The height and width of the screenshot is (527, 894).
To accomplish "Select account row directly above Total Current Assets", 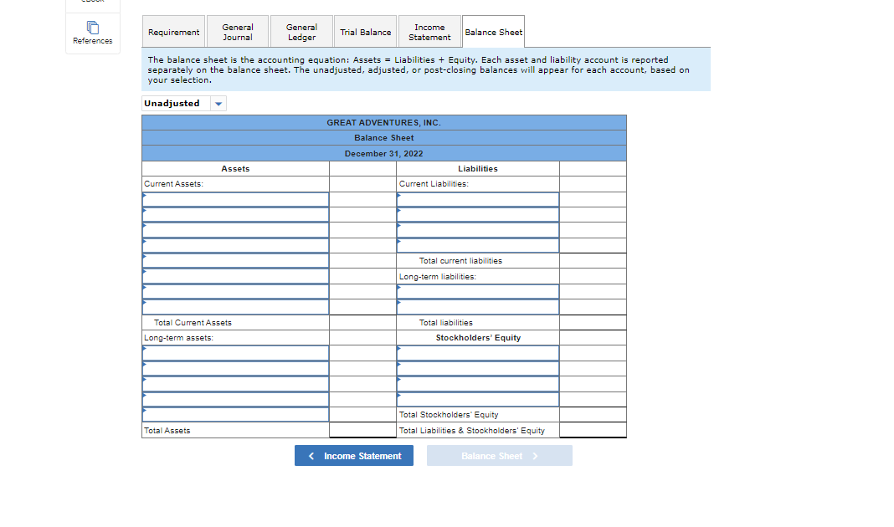I will pyautogui.click(x=235, y=307).
